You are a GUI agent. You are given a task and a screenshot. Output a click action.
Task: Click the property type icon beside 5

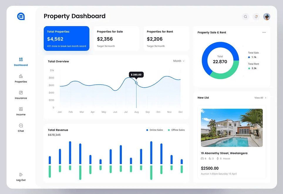(218, 158)
